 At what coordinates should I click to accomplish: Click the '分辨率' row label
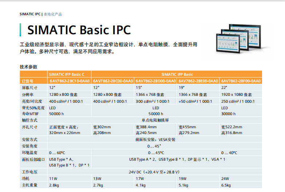click(x=28, y=95)
